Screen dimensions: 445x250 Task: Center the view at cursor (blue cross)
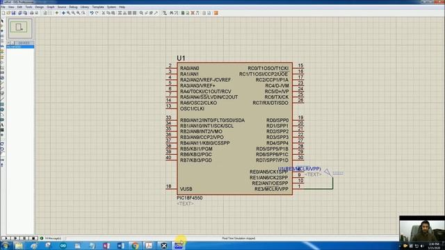point(63,13)
